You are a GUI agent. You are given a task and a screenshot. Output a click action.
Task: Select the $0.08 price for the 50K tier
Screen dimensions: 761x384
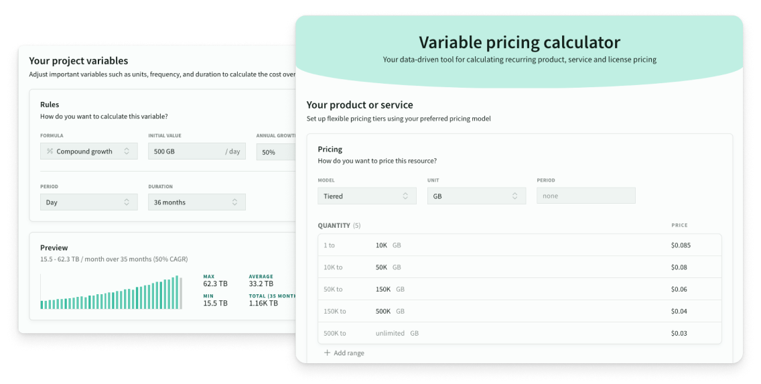[679, 267]
